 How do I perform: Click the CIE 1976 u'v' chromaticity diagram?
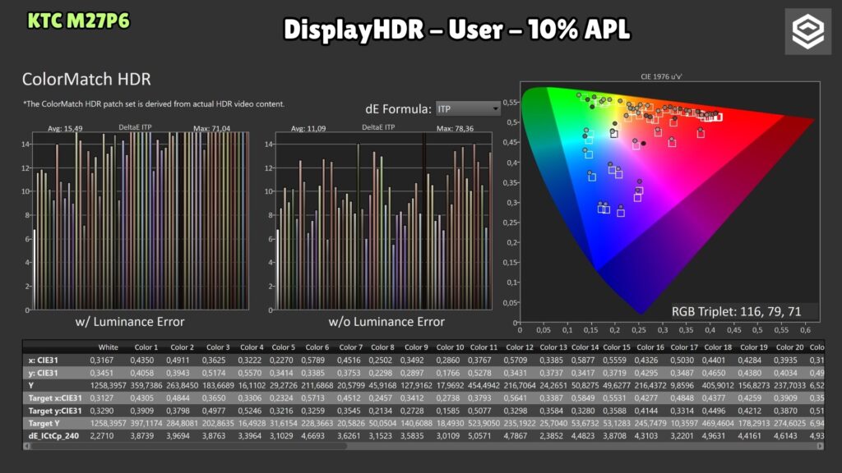click(x=669, y=200)
